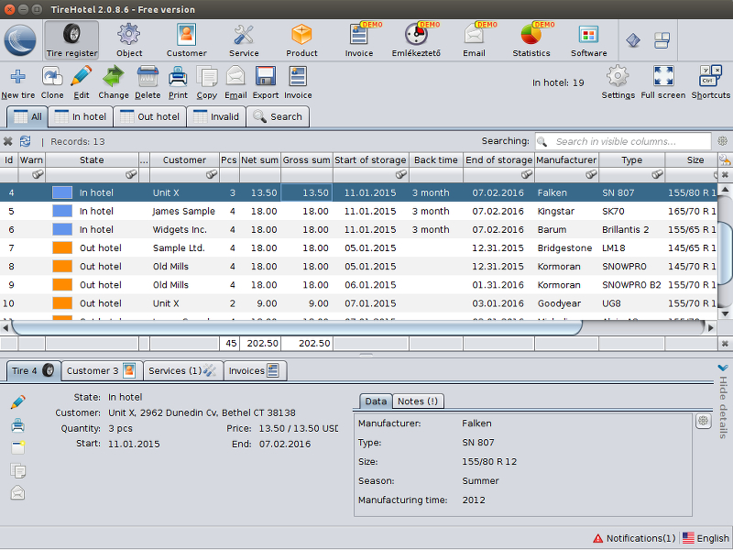Sort by the Pcs column header
The height and width of the screenshot is (550, 733).
(229, 159)
